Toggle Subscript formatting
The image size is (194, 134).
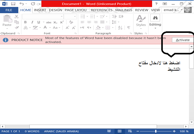coord(55,22)
